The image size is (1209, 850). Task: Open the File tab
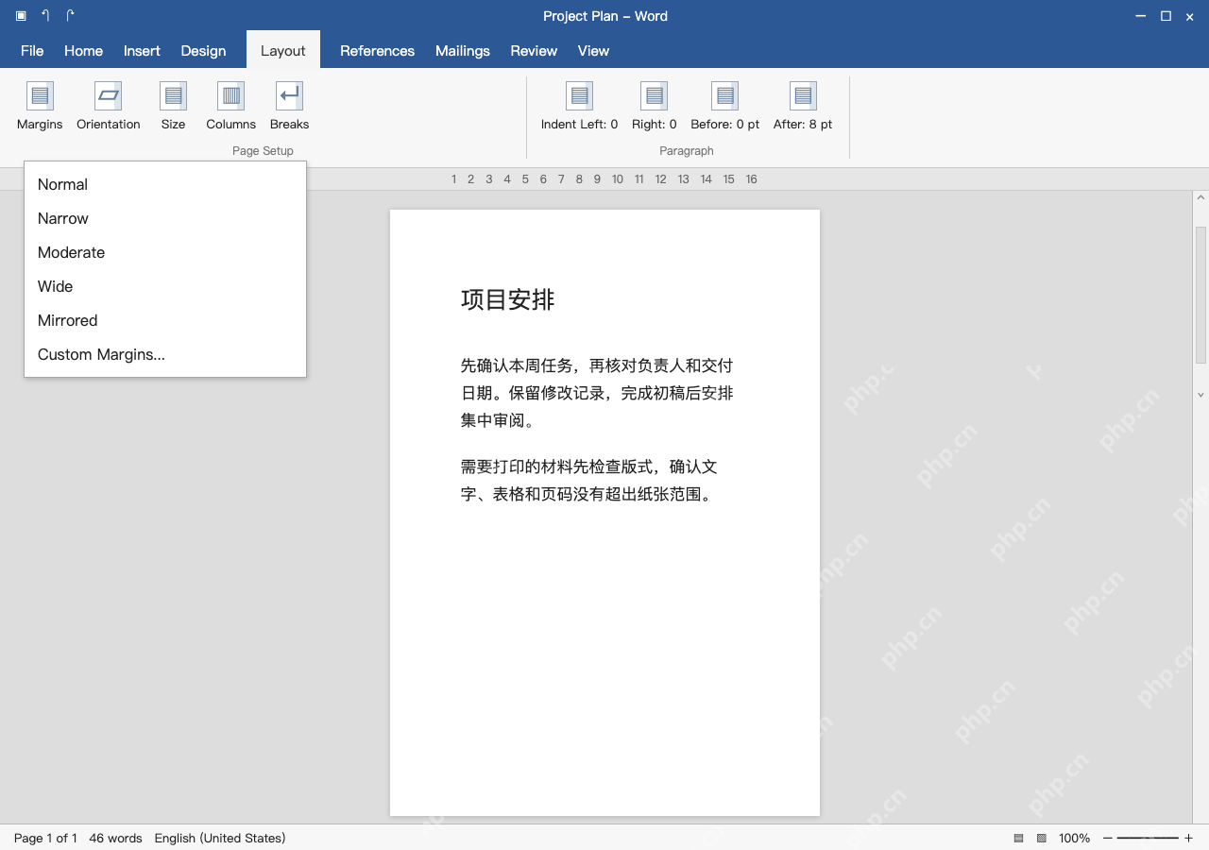(x=32, y=51)
